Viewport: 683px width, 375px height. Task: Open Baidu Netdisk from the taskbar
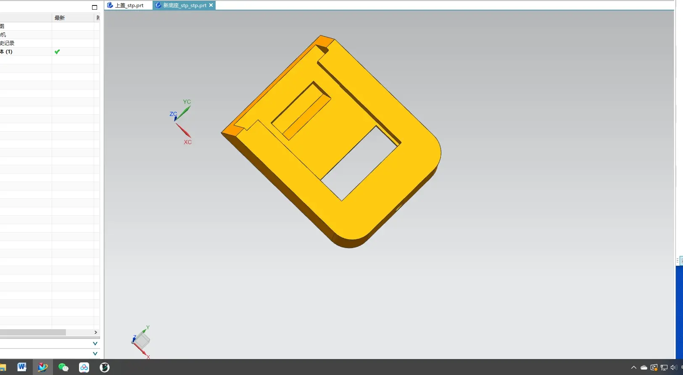pos(84,367)
